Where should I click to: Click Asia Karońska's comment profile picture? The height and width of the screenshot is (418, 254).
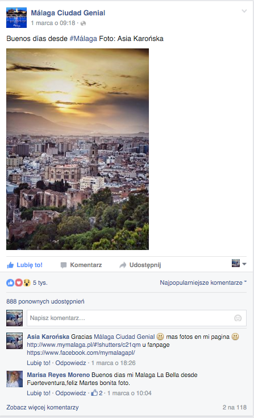coord(15,341)
